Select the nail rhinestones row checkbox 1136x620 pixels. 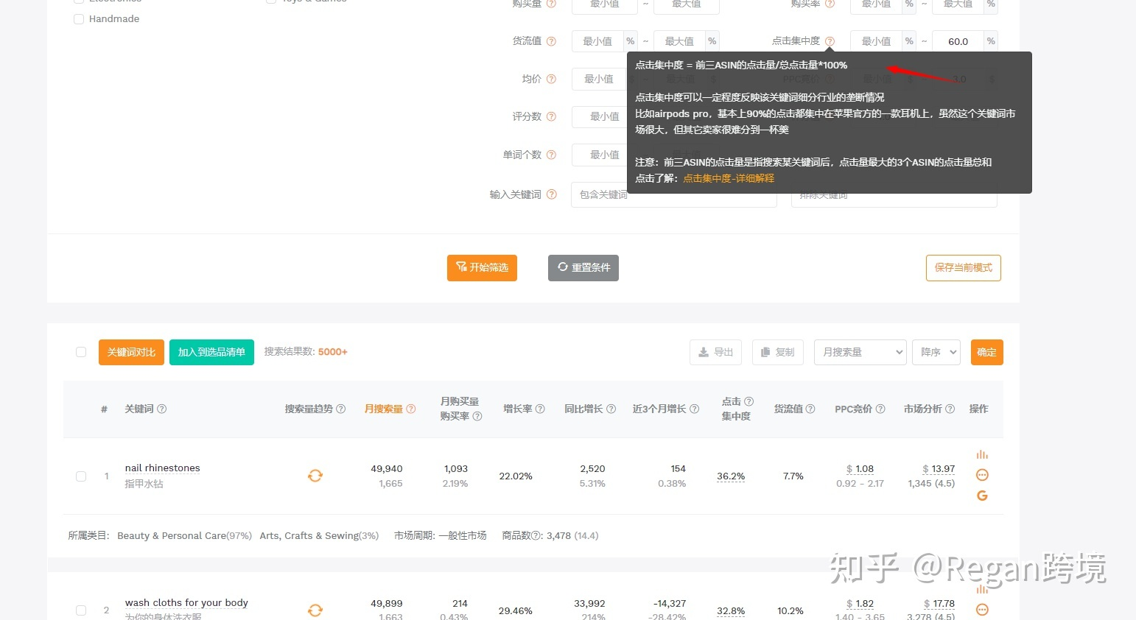pos(81,476)
